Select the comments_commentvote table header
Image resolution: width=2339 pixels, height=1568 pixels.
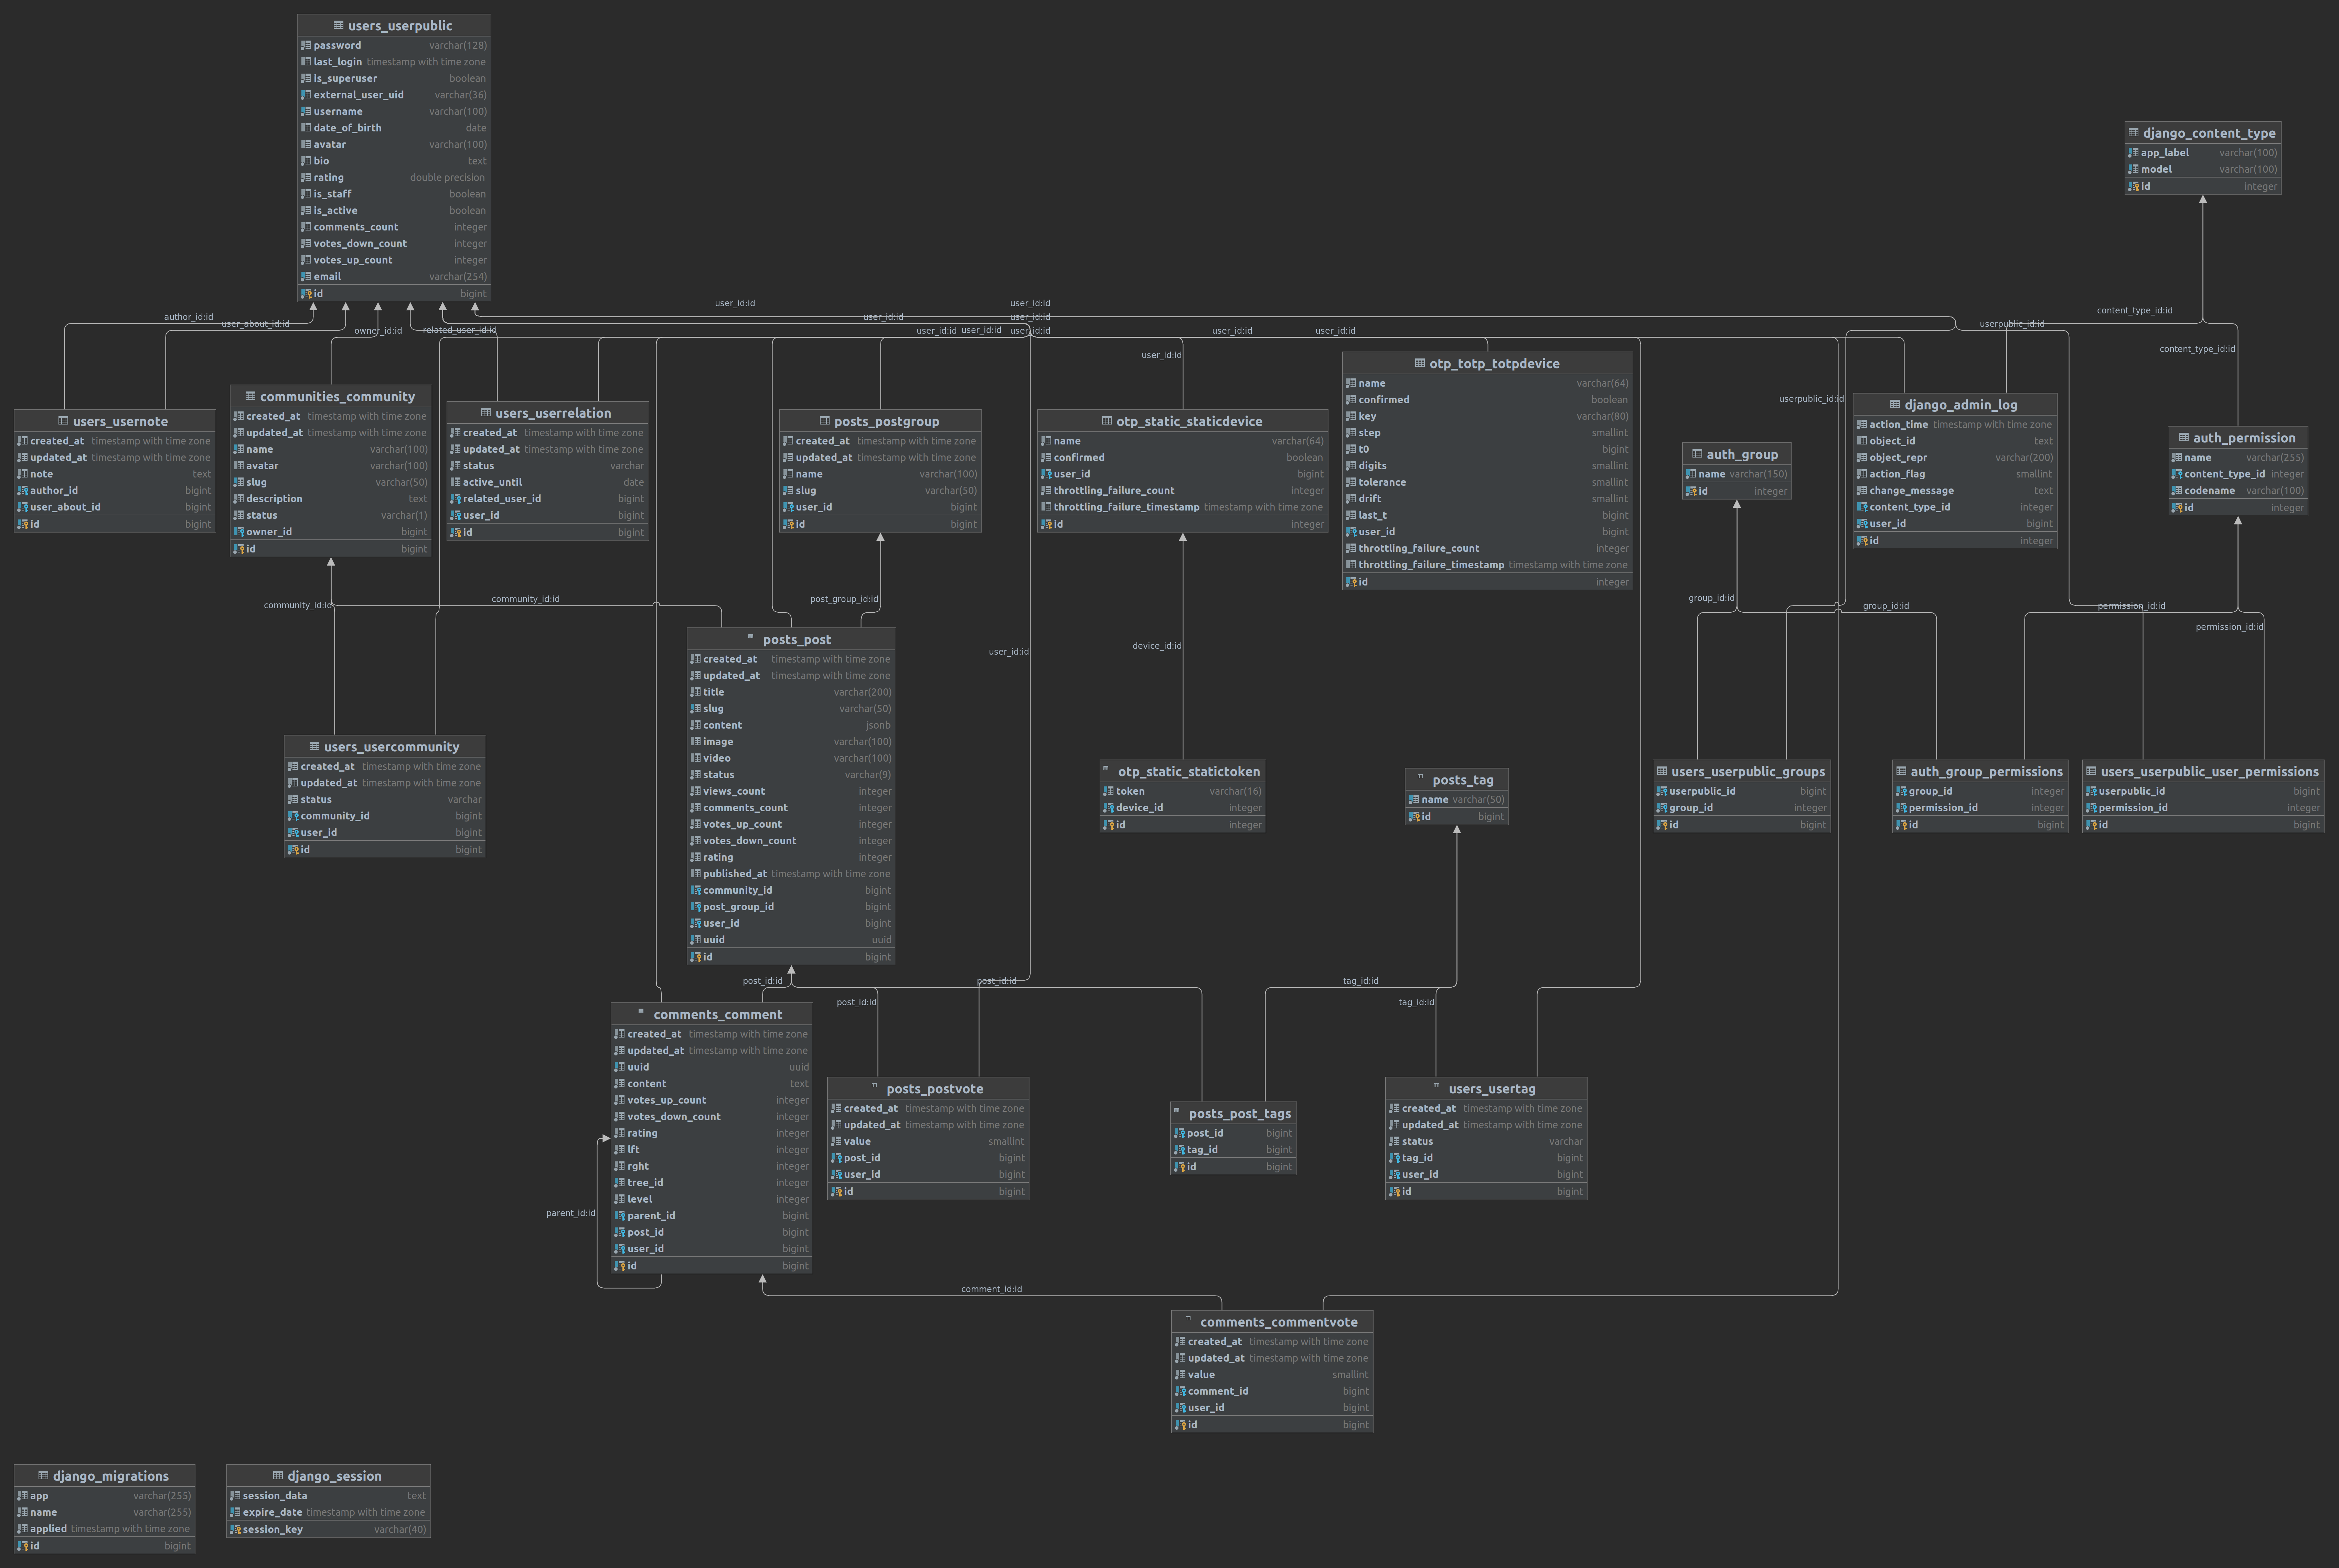[x=1272, y=1322]
